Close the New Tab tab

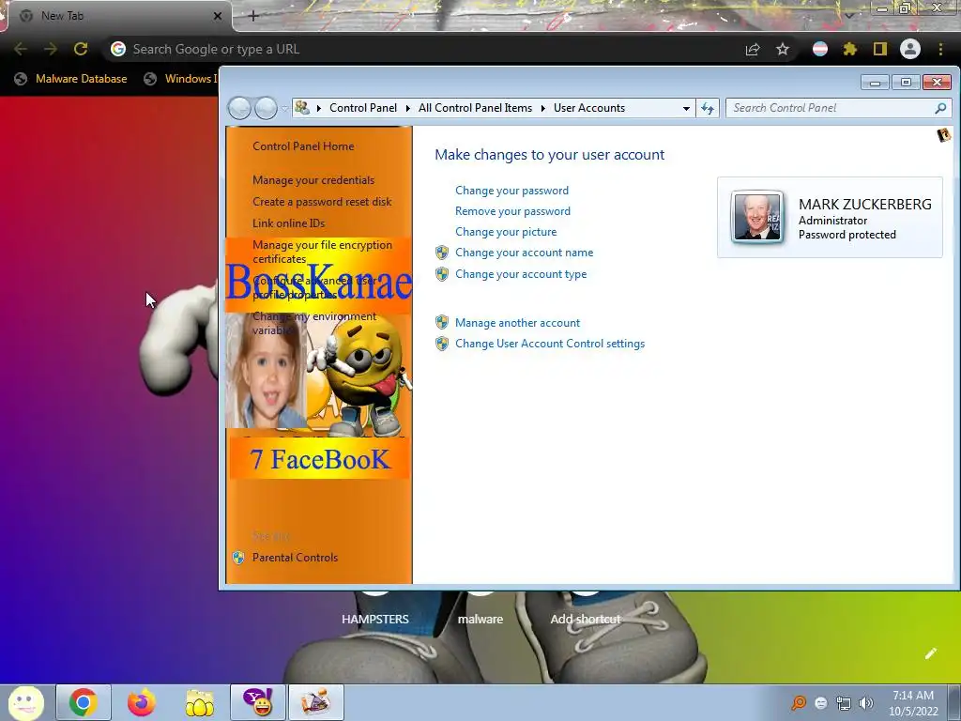click(x=218, y=16)
